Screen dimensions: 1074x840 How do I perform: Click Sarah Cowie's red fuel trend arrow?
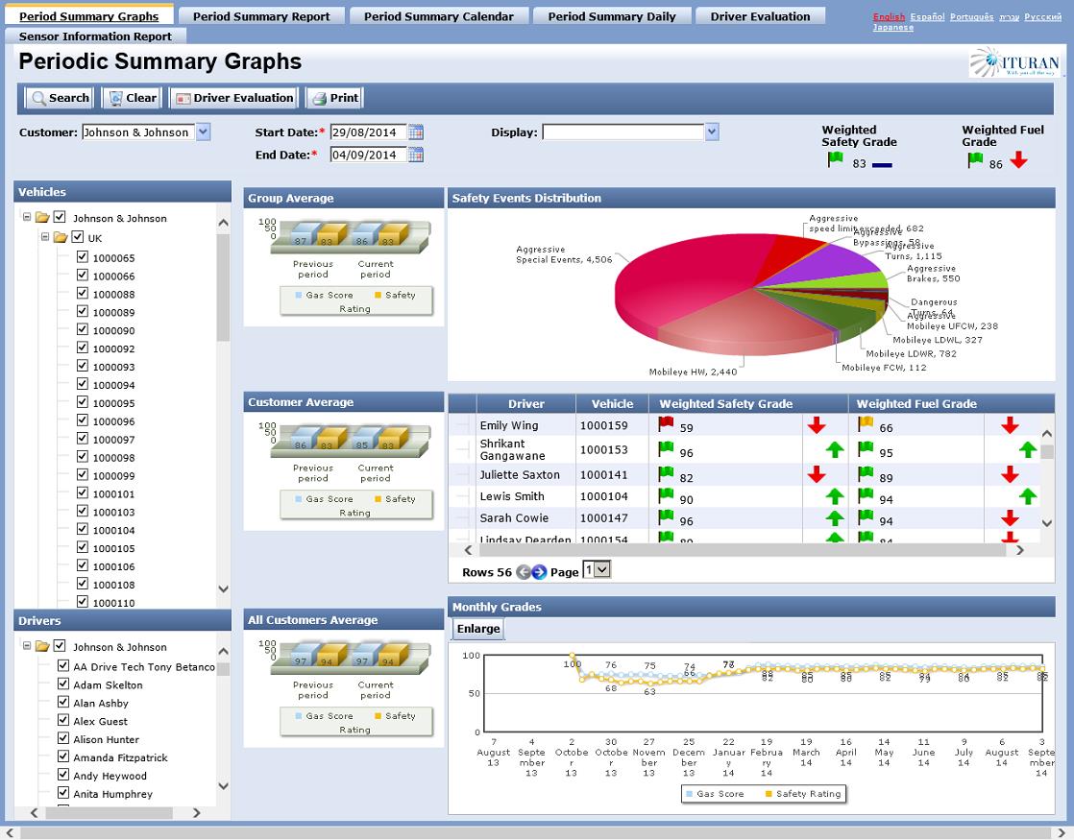[x=1010, y=518]
